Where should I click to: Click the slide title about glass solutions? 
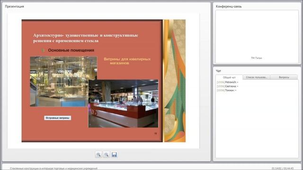86,38
